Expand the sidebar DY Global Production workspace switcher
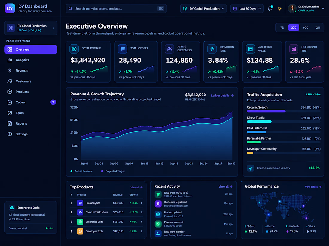Image resolution: width=329 pixels, height=246 pixels. point(31,28)
